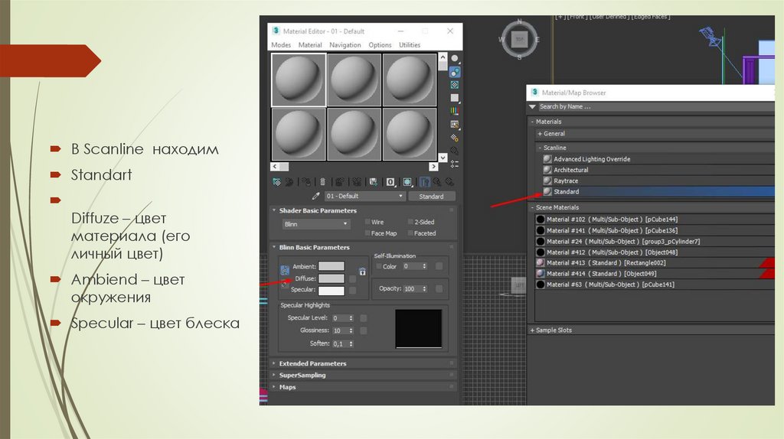Image resolution: width=784 pixels, height=439 pixels.
Task: Pick material from object with eyedropper
Action: tap(316, 197)
